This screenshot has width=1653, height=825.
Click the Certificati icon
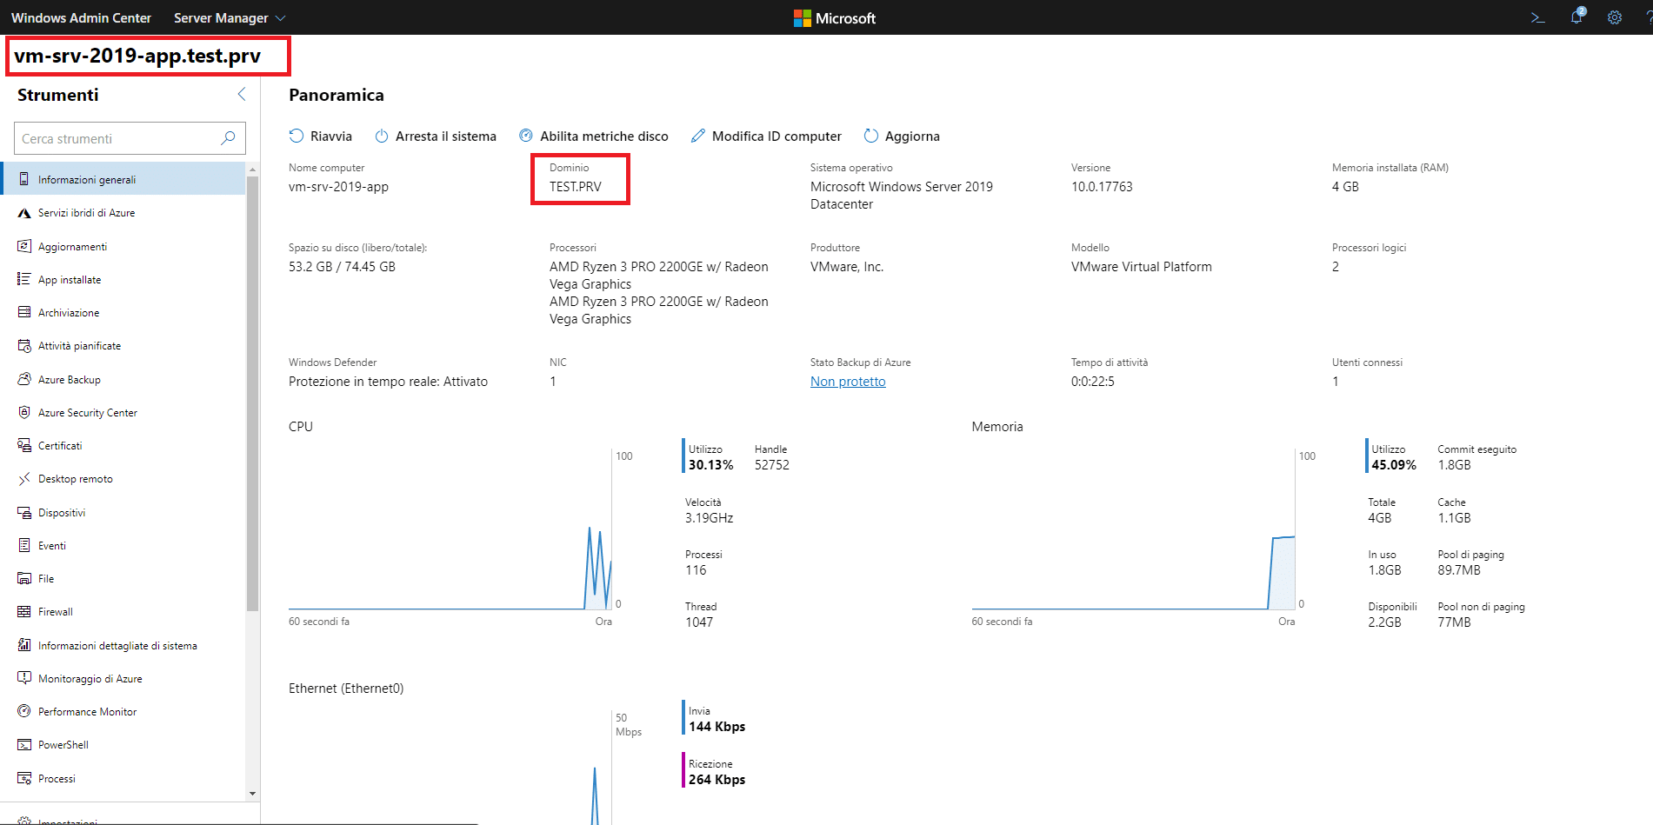coord(24,445)
